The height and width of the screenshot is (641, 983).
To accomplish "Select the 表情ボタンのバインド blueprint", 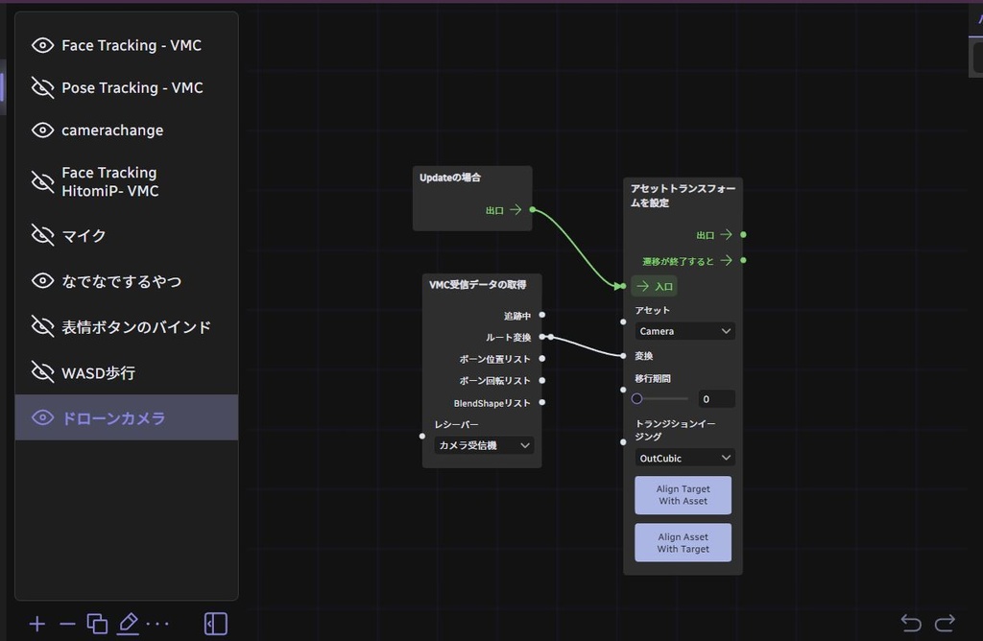I will (136, 327).
